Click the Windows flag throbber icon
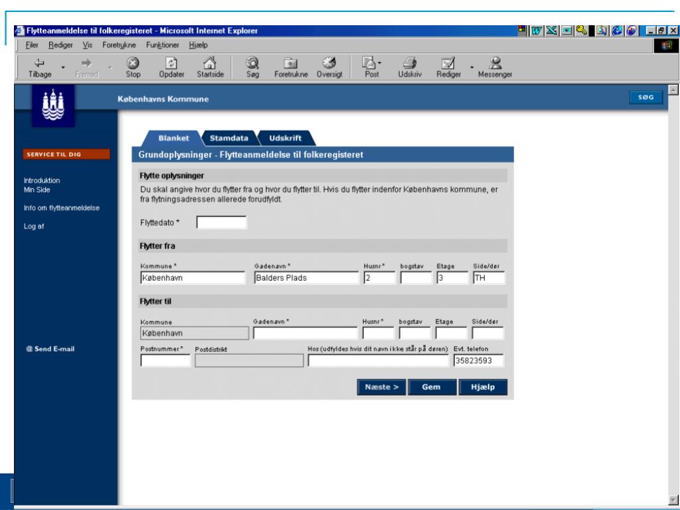 click(665, 45)
